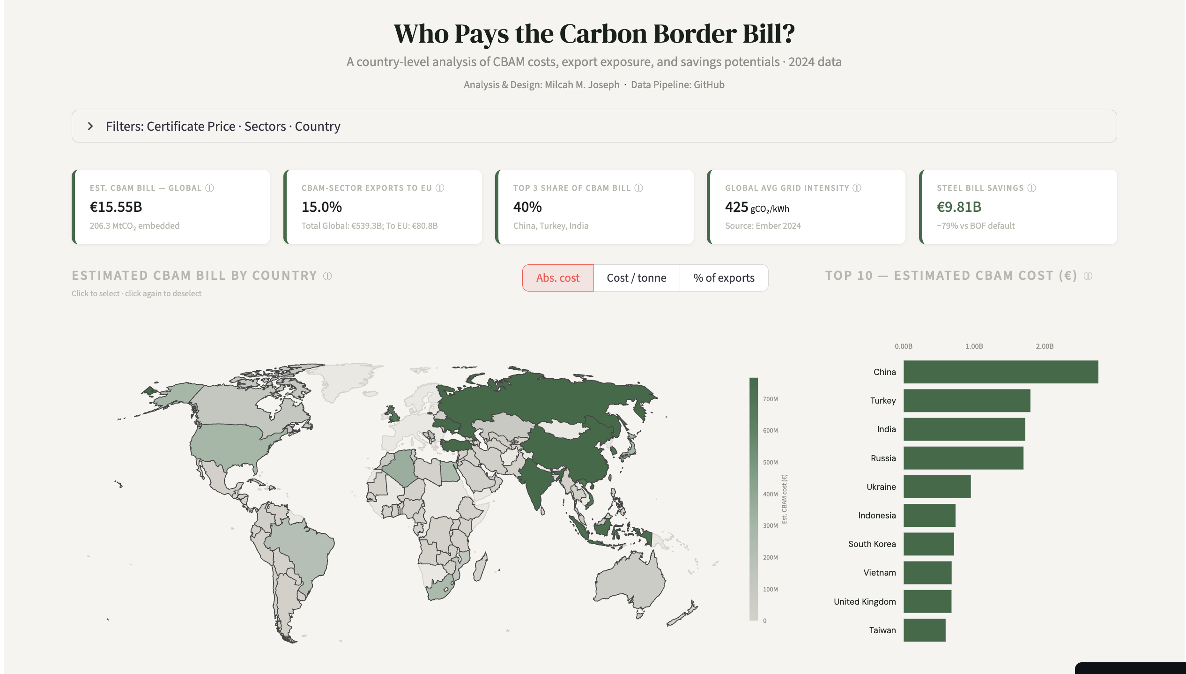Click 'Total Global: €539.3B; To EU: €80.8B' text
Viewport: 1186px width, 674px height.
(370, 225)
